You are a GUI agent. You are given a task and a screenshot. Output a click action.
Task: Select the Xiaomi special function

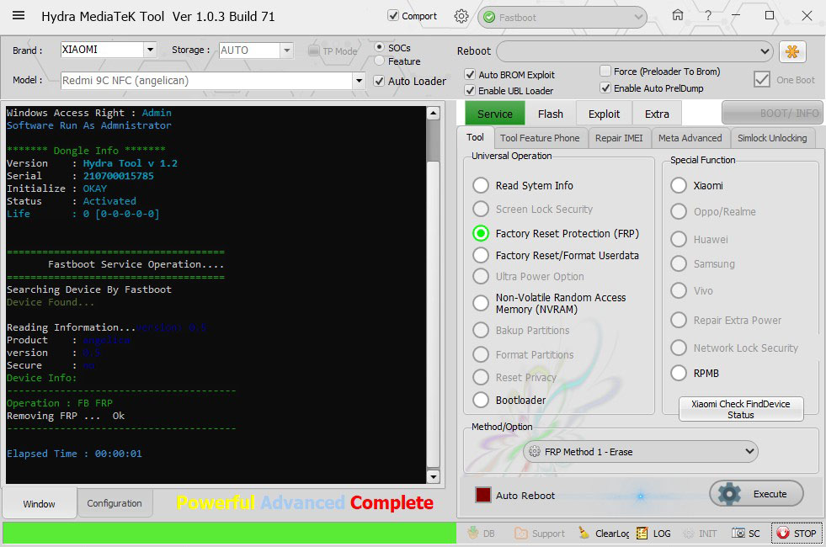pos(679,185)
